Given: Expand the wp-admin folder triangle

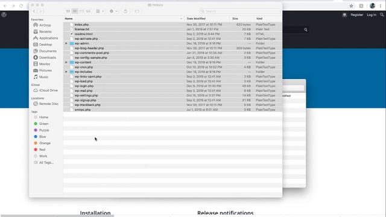Looking at the screenshot, I should 66,43.
